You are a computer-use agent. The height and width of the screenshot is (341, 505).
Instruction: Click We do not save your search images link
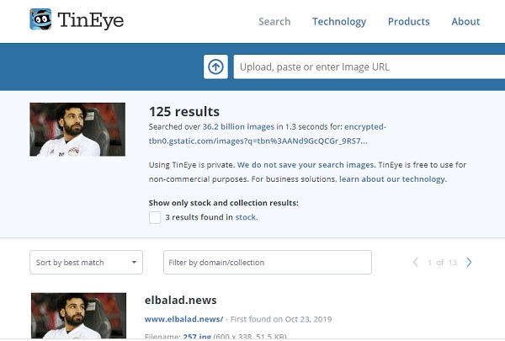tap(306, 165)
